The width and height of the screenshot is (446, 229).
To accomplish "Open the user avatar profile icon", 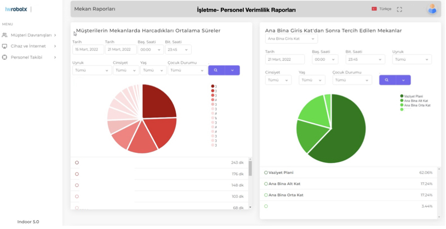I will (x=432, y=9).
